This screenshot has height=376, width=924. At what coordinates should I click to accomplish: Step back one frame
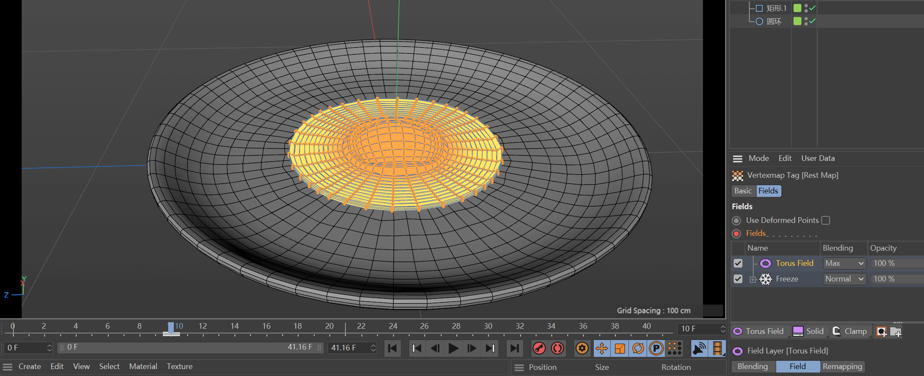click(435, 348)
